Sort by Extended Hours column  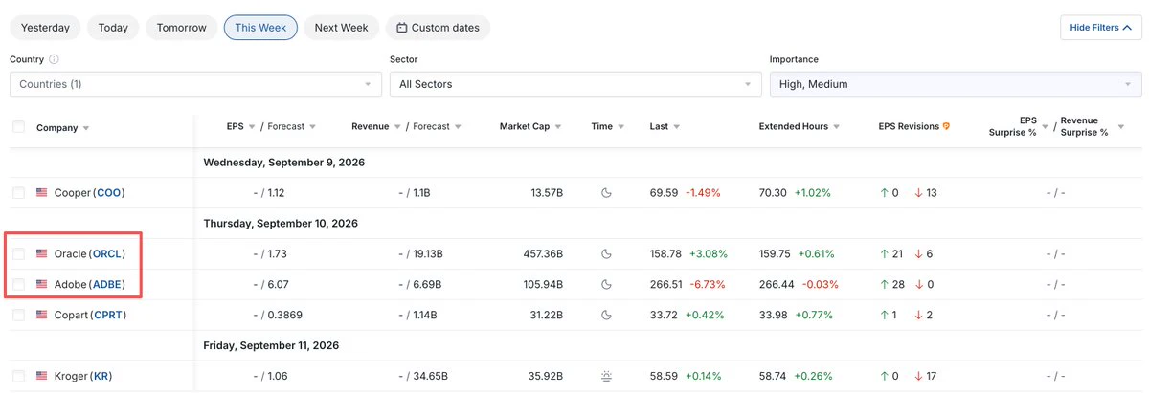coord(800,126)
